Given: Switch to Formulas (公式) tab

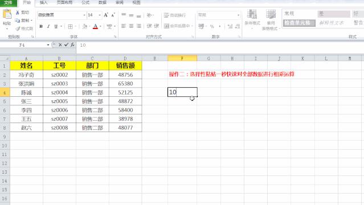Looking at the screenshot, I should [x=85, y=2].
